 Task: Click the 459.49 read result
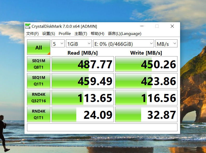tap(83, 81)
